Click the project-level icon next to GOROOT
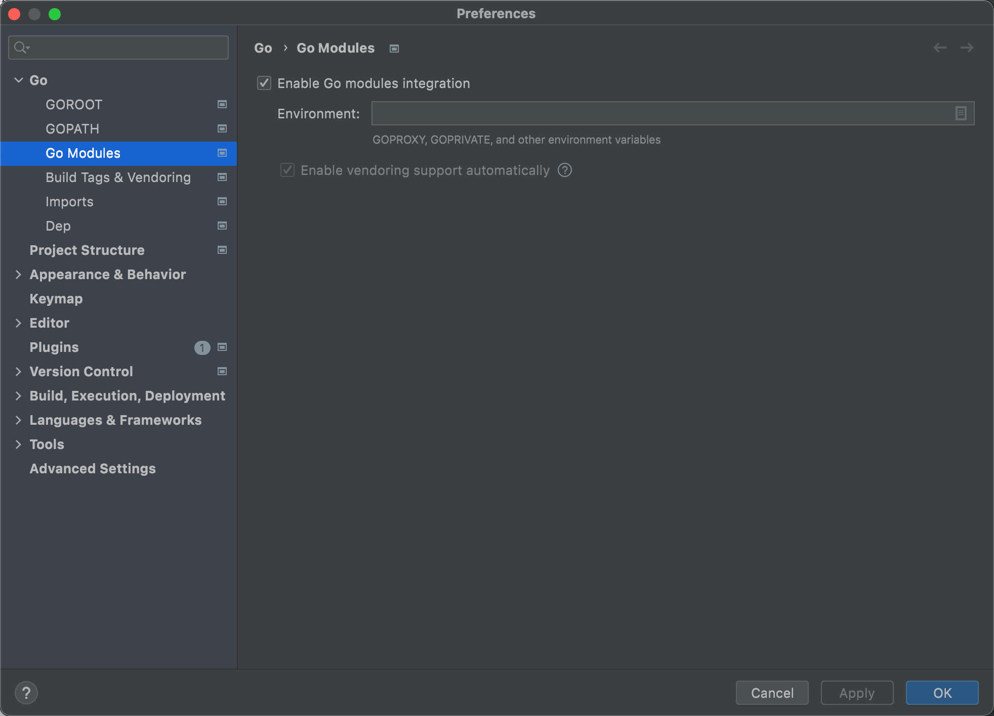This screenshot has height=716, width=994. point(222,104)
